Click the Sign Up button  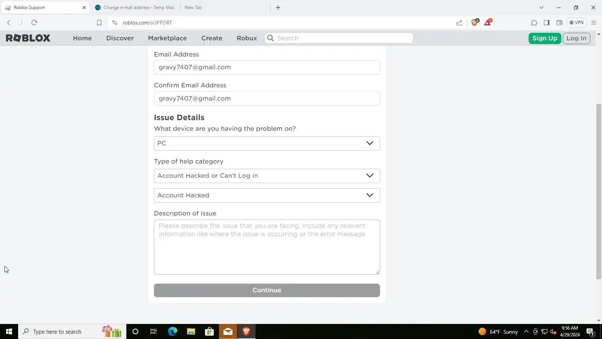pos(545,38)
